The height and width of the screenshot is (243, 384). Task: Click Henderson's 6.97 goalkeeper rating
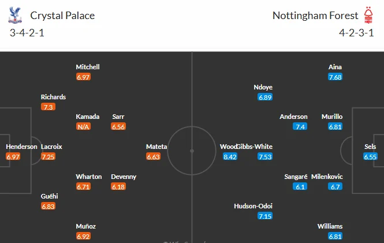coord(13,156)
